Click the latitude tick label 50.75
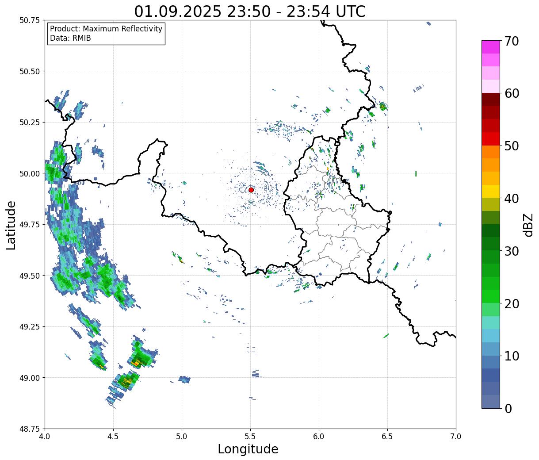The width and height of the screenshot is (539, 460). [30, 20]
